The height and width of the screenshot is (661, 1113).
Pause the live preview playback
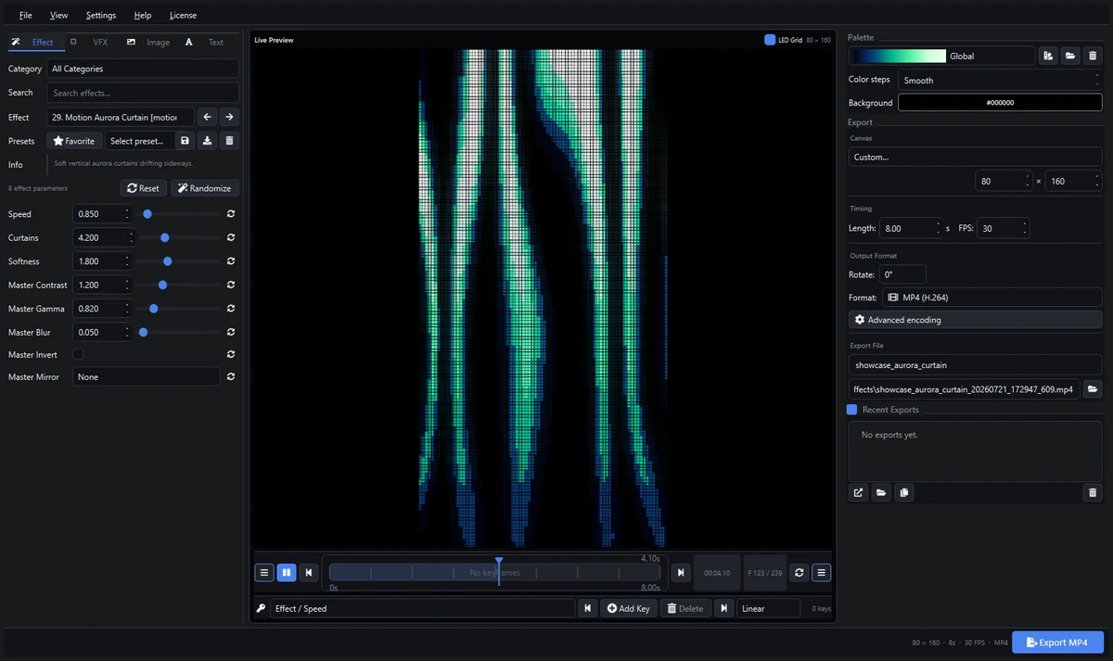(x=287, y=573)
